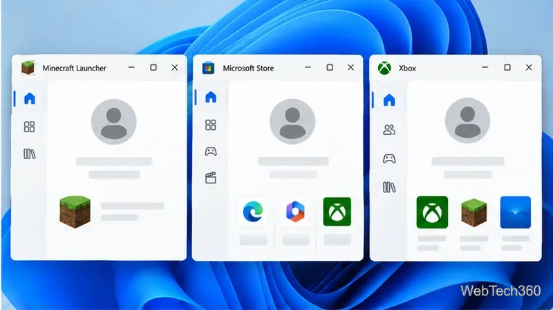Click the Microsoft Store profile avatar
This screenshot has width=553, height=310.
292,122
